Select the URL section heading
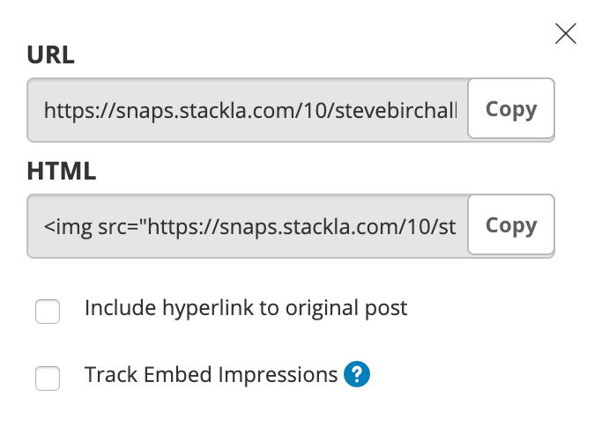 coord(51,55)
